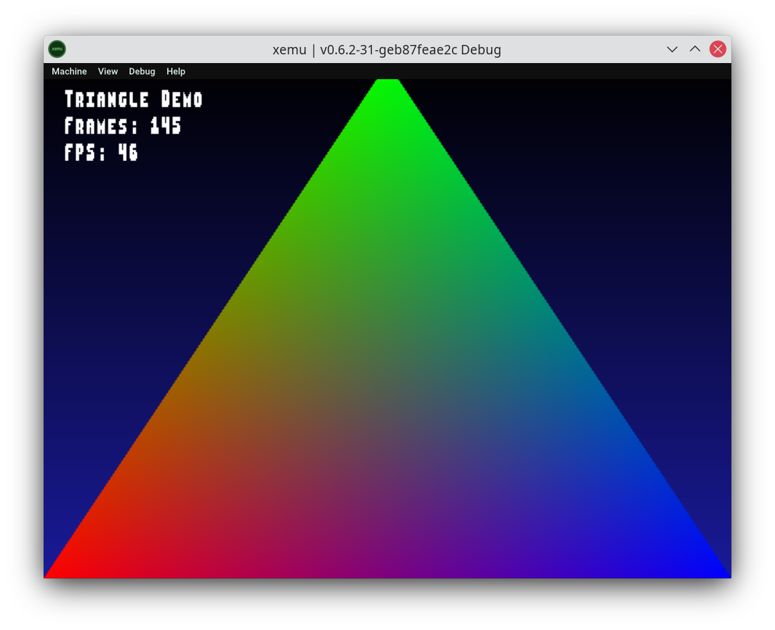
Task: Click the maximize arrow button
Action: tap(695, 49)
